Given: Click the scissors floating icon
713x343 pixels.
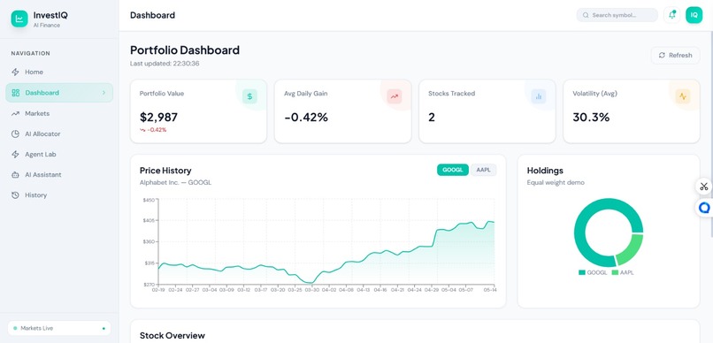Looking at the screenshot, I should (704, 187).
